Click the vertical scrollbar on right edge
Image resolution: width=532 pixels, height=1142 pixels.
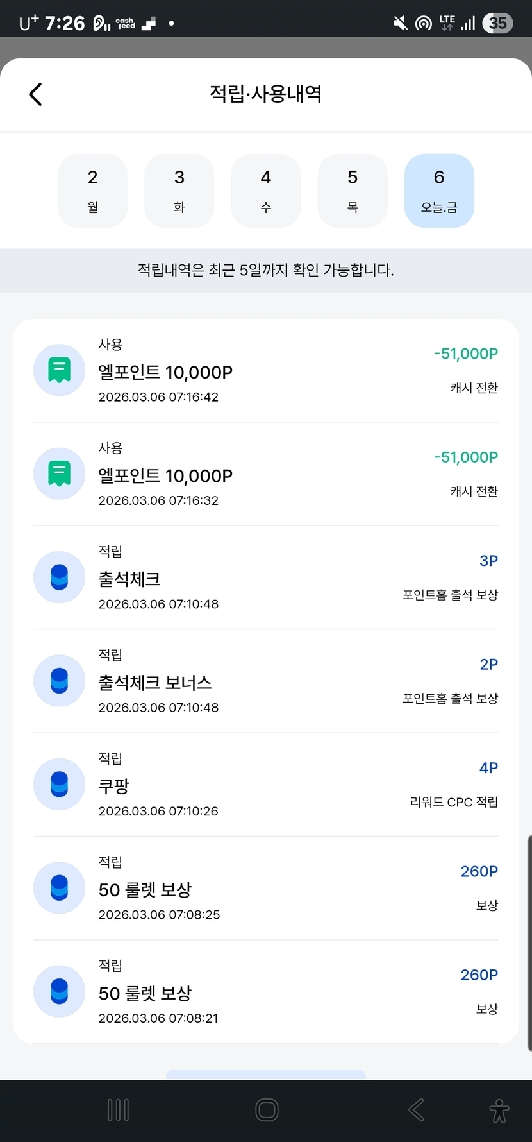point(529,943)
